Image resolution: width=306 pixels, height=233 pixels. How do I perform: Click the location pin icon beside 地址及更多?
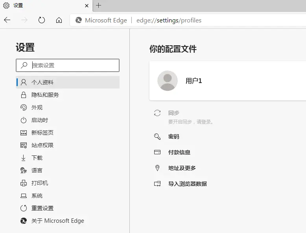[157, 168]
